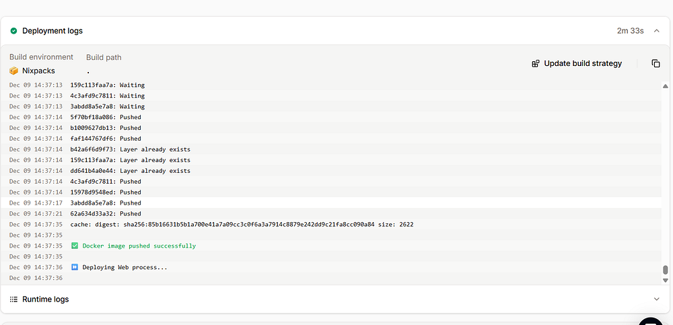673x325 pixels.
Task: Click the Nixpacks build environment label
Action: (38, 71)
